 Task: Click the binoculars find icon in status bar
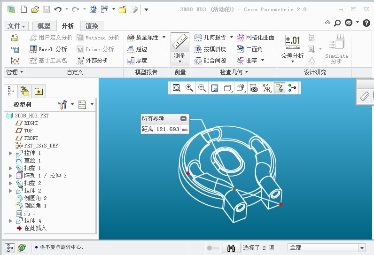[231, 248]
